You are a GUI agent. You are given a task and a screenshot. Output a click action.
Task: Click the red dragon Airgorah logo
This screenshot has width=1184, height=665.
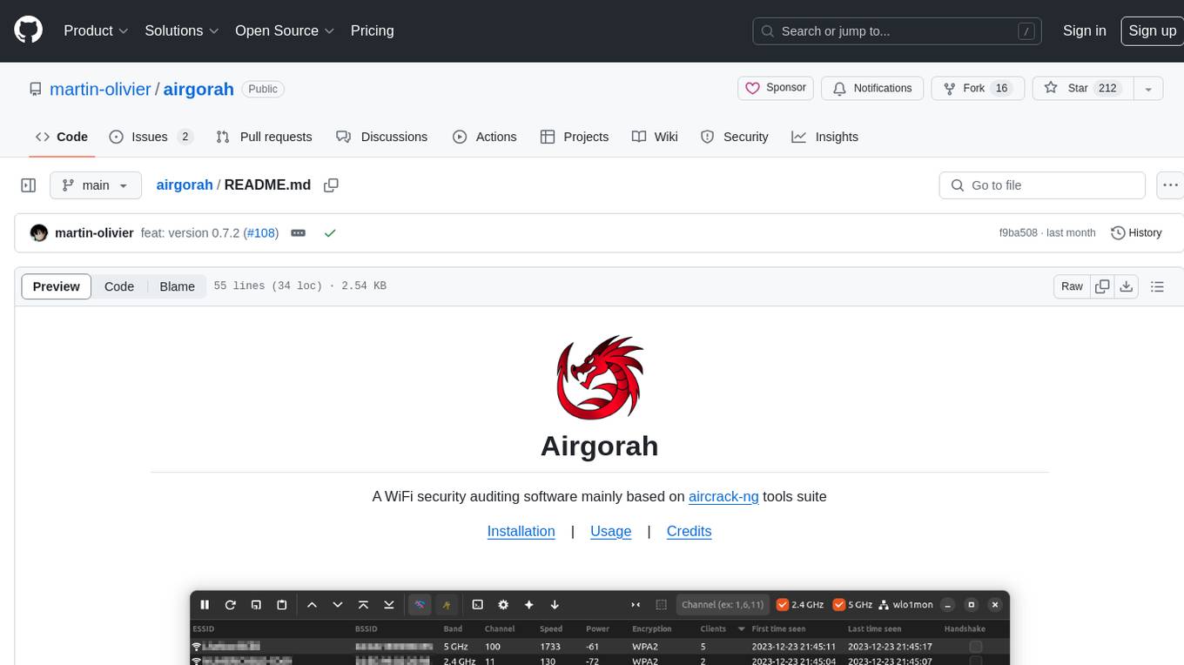[600, 377]
